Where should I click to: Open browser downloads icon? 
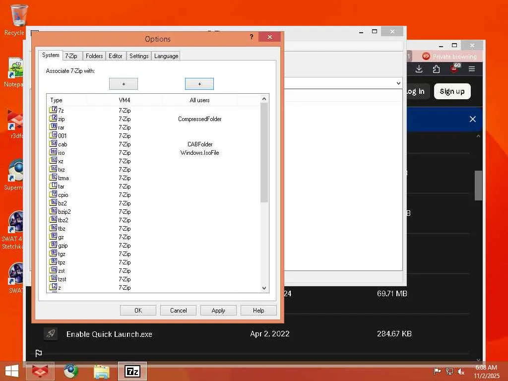pos(419,68)
